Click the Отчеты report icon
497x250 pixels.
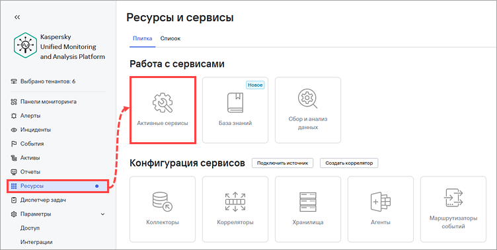pyautogui.click(x=14, y=172)
